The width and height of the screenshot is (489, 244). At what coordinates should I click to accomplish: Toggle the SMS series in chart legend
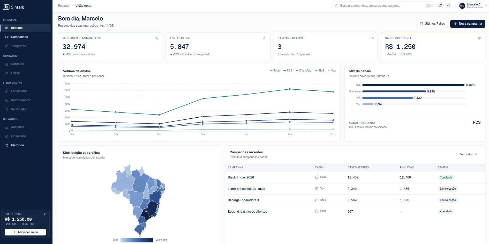click(320, 70)
